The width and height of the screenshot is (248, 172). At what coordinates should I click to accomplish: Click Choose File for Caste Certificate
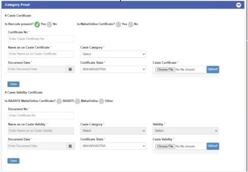pos(165,69)
